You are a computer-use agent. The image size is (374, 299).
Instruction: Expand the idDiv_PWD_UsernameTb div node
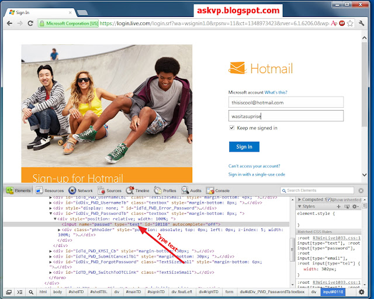[x=51, y=203]
